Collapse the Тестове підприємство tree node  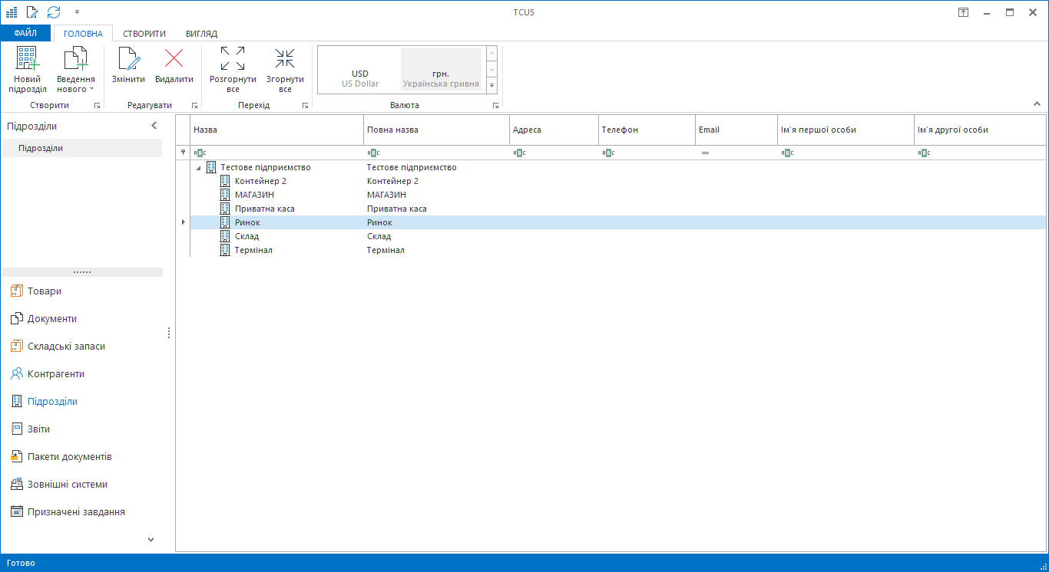pyautogui.click(x=198, y=167)
